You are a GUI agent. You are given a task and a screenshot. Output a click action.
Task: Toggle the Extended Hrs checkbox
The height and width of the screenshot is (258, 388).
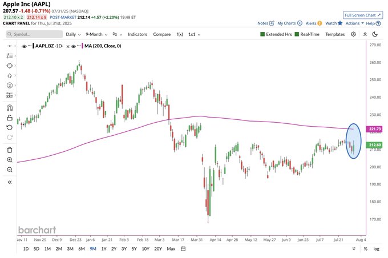pos(262,34)
